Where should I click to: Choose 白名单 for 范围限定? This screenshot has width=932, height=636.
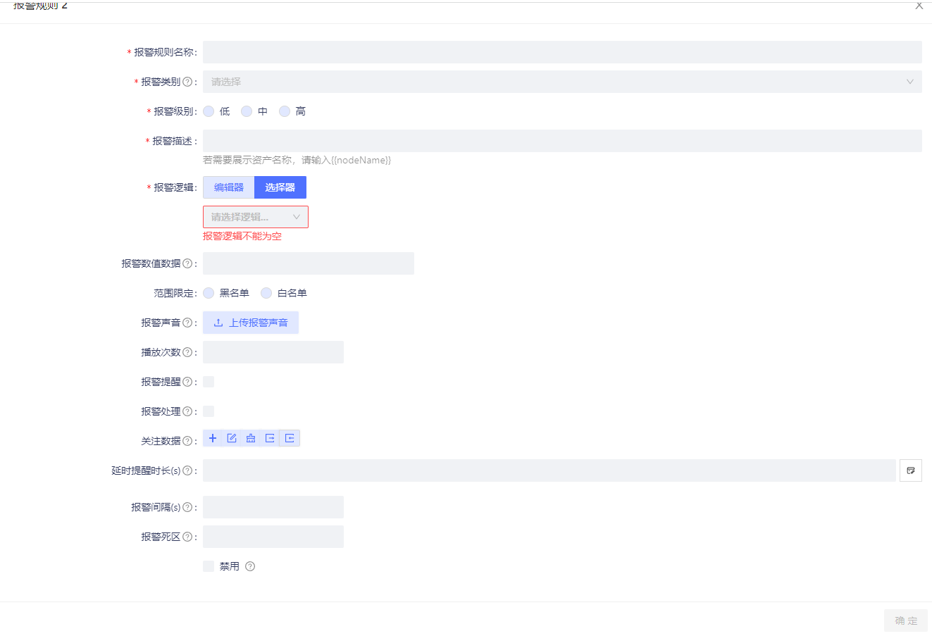point(266,293)
